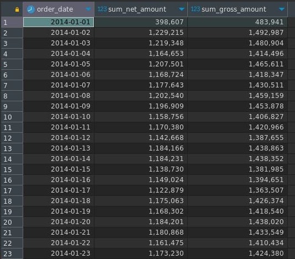295x259 pixels.
Task: Select gross amount cell 1,438,020
Action: tap(238, 222)
